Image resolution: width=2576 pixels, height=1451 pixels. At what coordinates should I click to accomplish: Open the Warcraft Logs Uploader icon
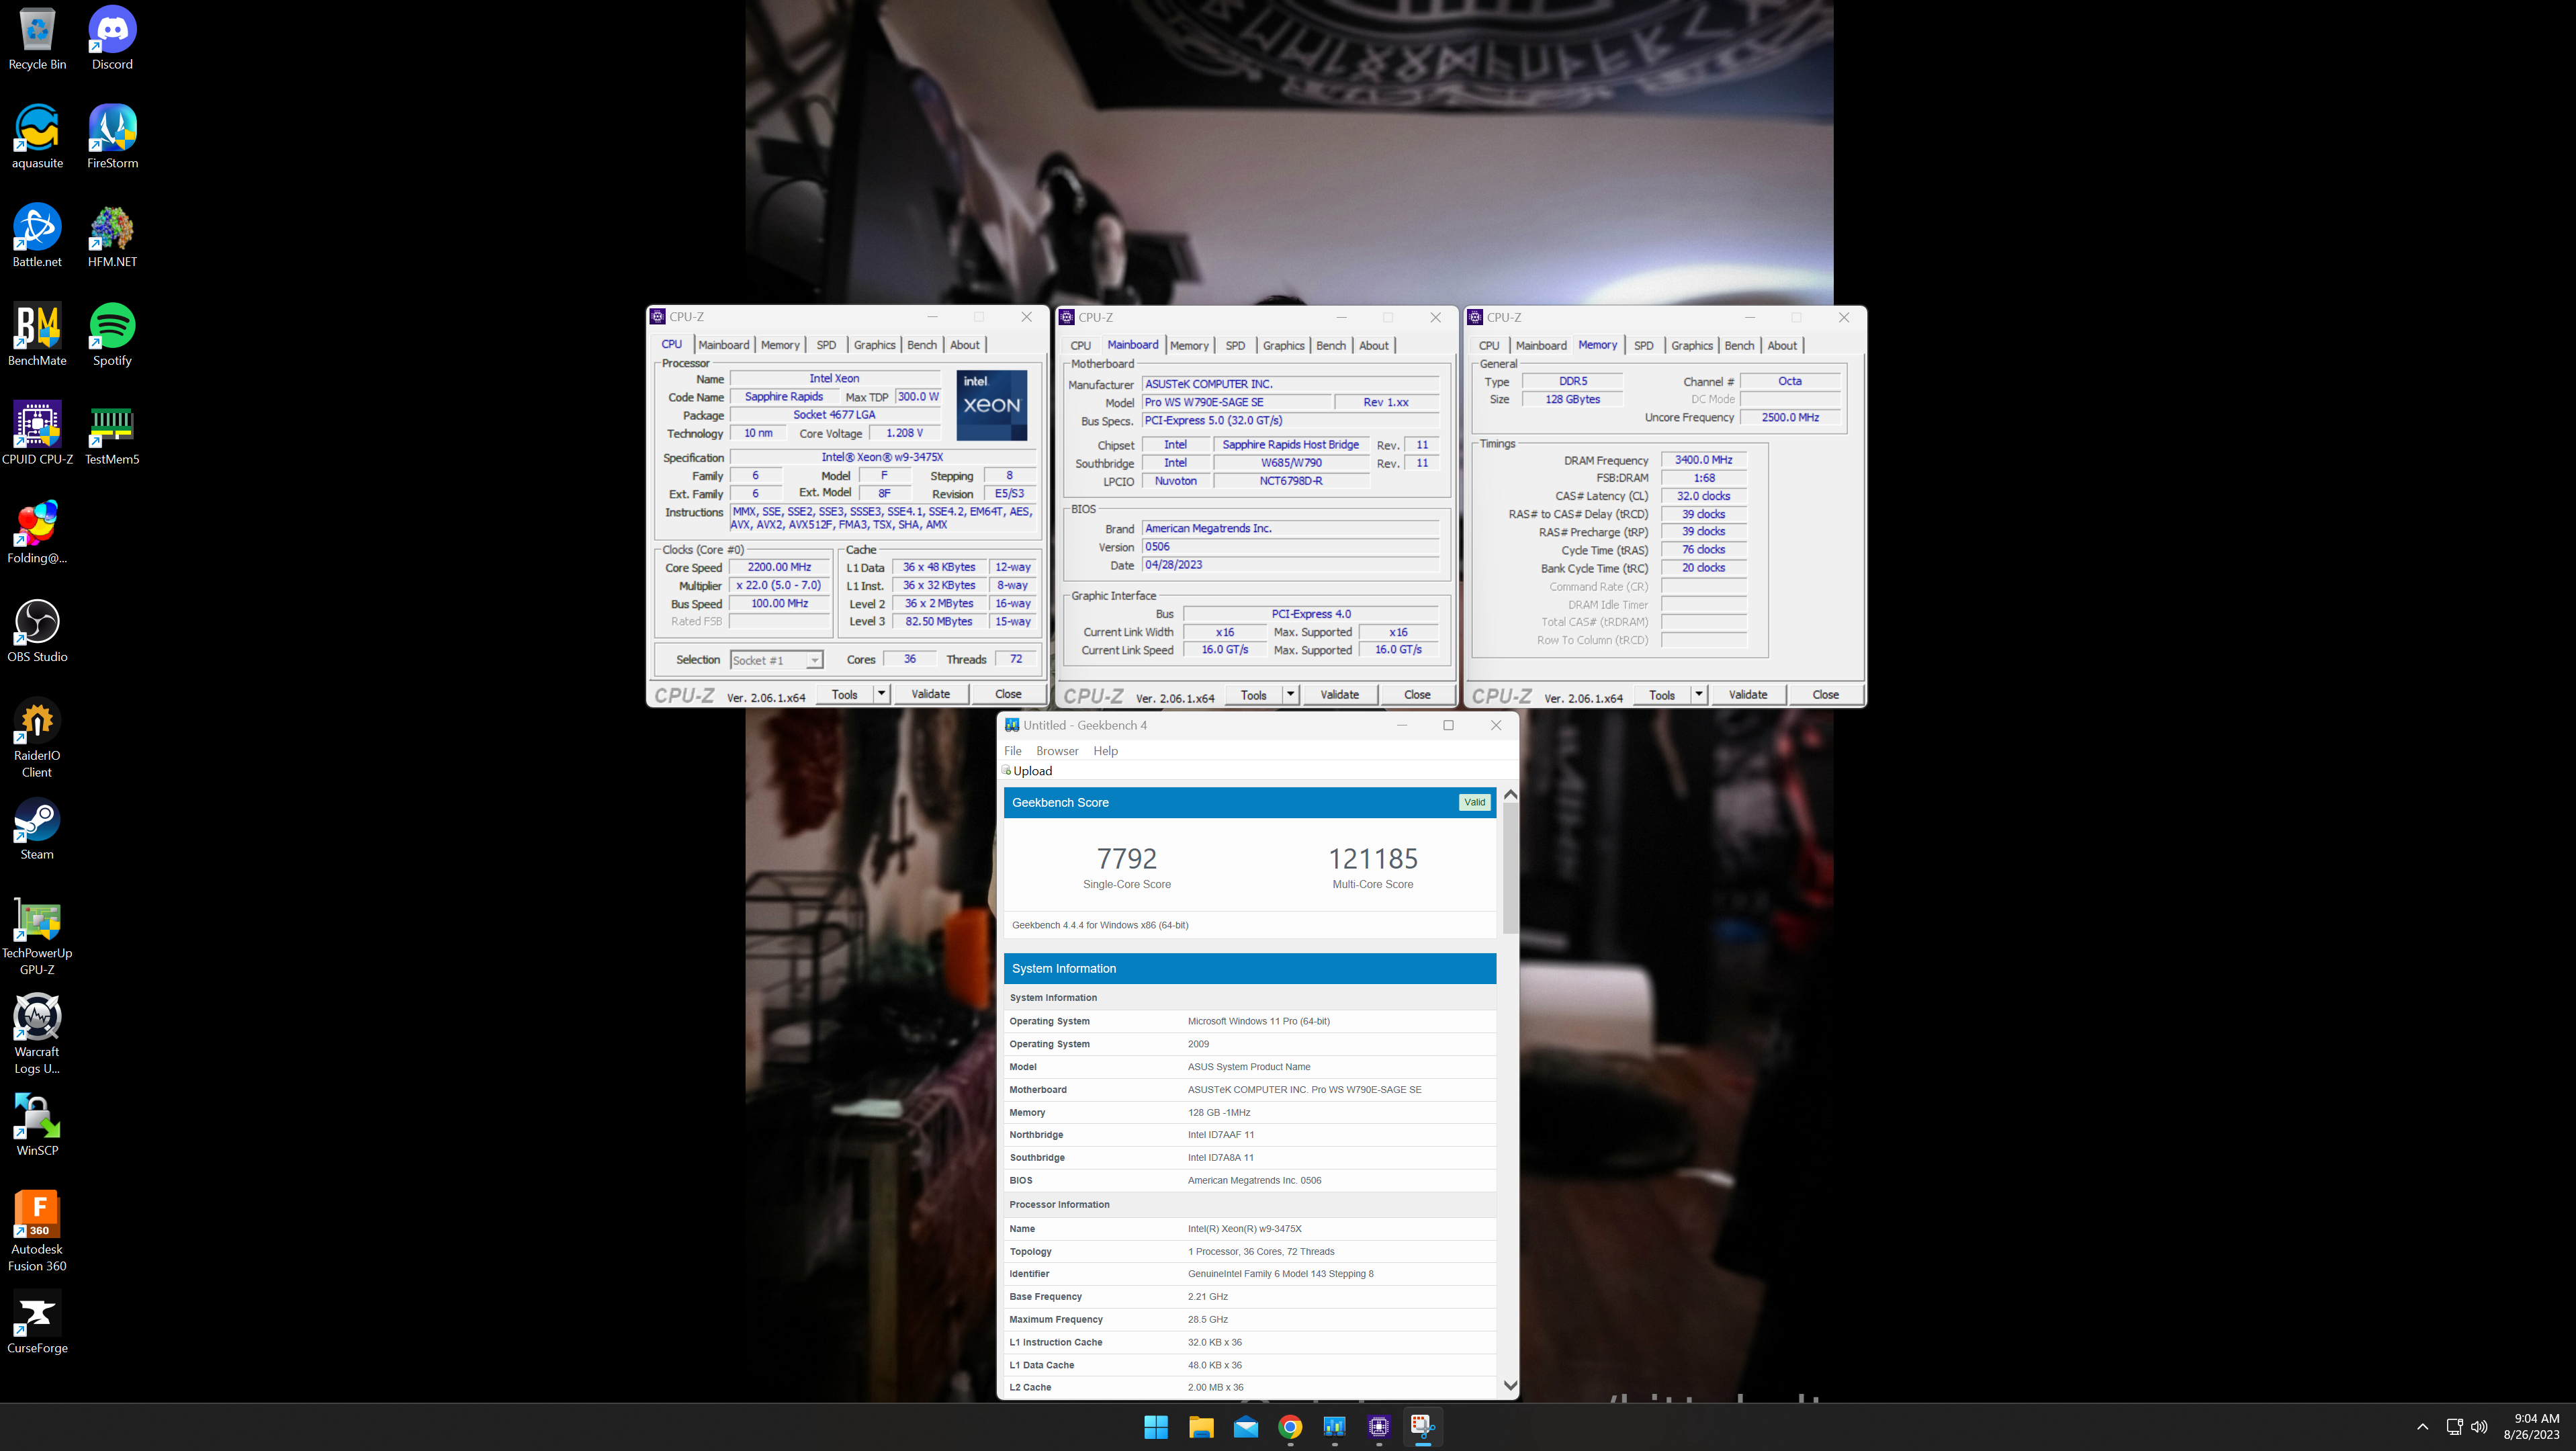pyautogui.click(x=37, y=1034)
